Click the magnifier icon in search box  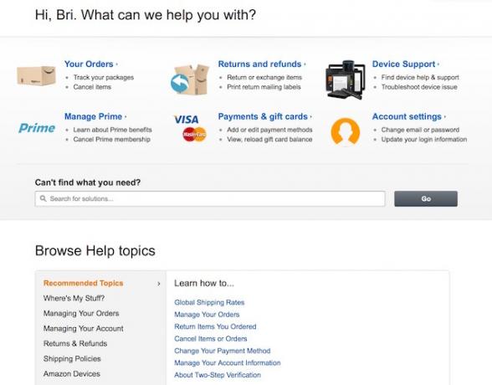tap(43, 198)
